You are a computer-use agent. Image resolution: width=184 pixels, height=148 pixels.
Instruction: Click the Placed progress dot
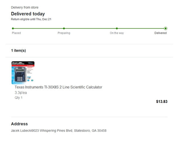[x=13, y=29]
